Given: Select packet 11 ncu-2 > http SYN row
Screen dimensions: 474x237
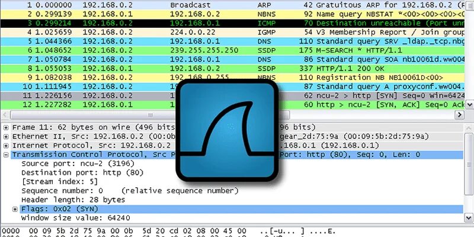Looking at the screenshot, I should pyautogui.click(x=232, y=96).
